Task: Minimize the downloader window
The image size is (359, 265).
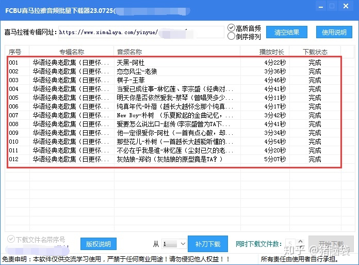Action: [321, 7]
